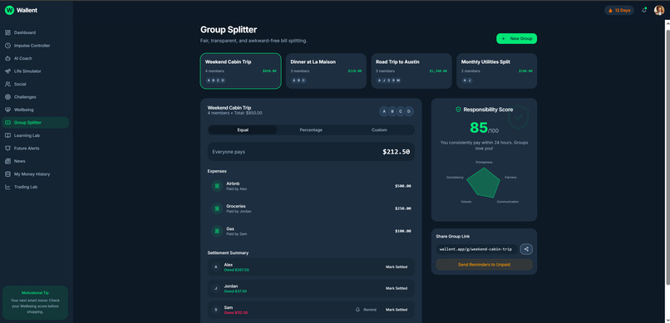
Task: Click the Wallent logo icon
Action: [9, 10]
